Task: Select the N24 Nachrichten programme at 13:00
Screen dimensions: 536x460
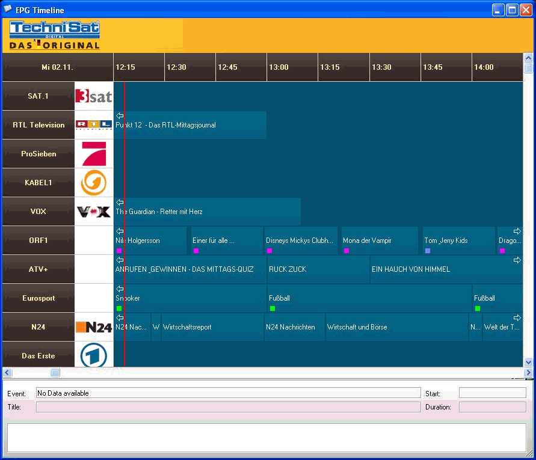Action: click(x=295, y=327)
